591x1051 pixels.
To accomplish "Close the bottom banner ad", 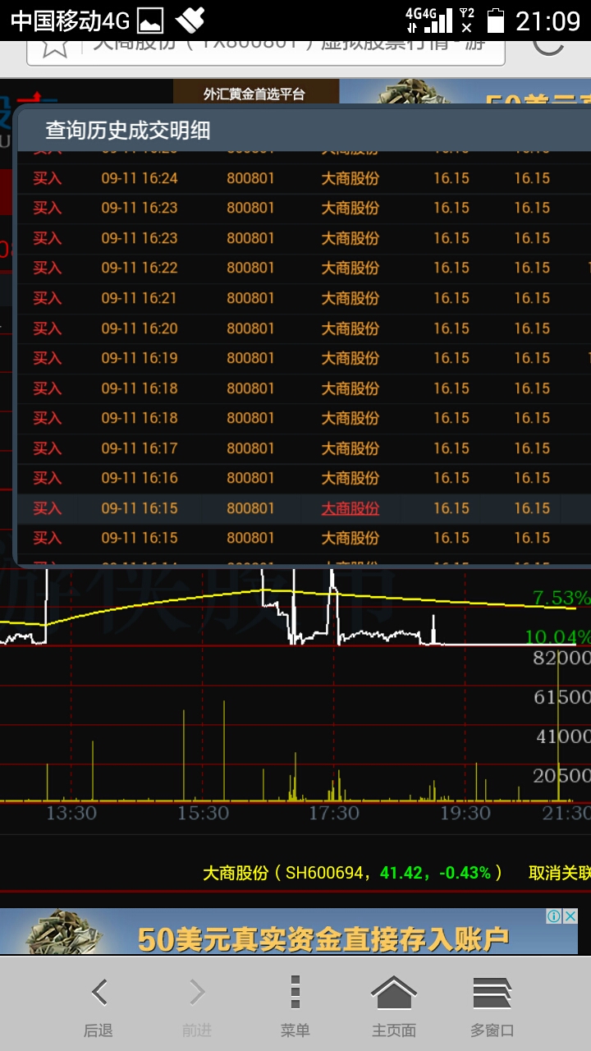I will [x=570, y=916].
